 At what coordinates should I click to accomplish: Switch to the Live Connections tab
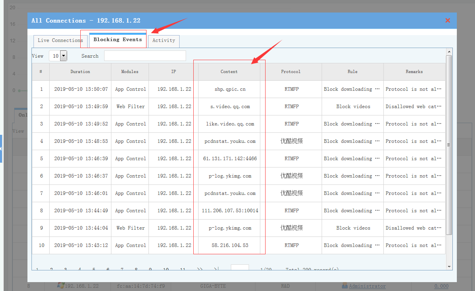click(x=60, y=40)
